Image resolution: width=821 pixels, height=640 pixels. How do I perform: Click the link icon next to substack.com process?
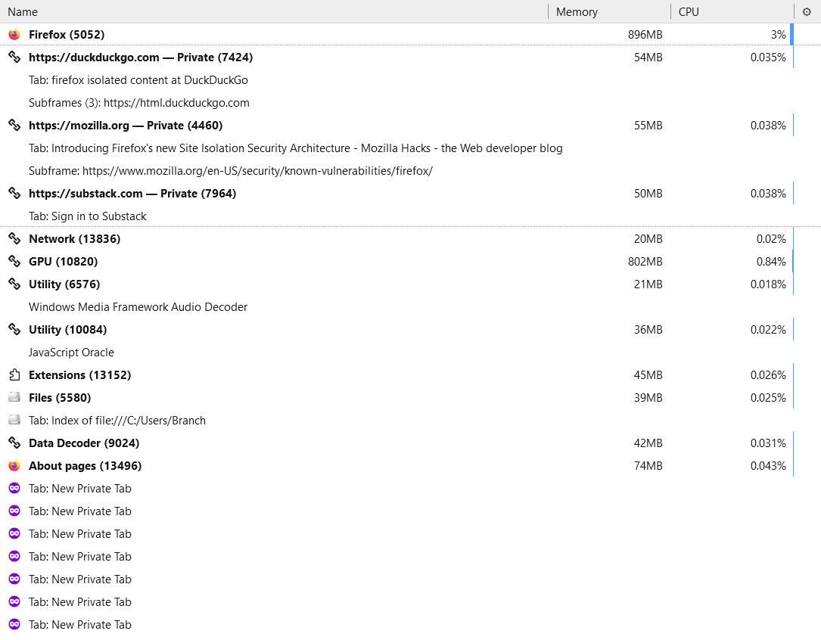(14, 193)
